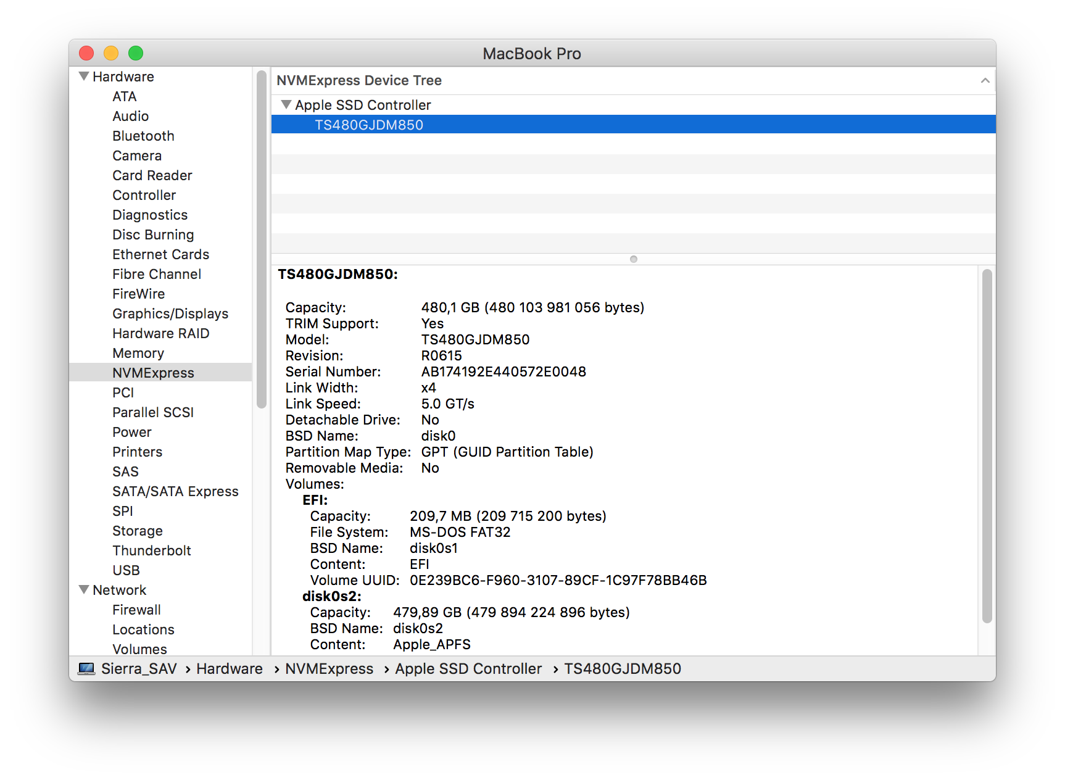Click the serial number AB174192E440572E0048
Screen dimensions: 1065x780
click(503, 372)
